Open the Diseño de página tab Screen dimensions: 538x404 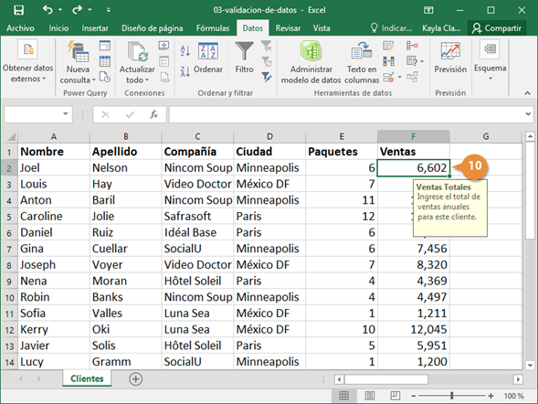152,28
